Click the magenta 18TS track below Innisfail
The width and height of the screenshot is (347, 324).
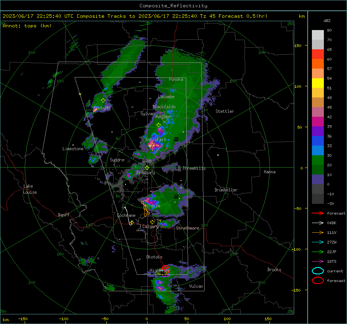click(161, 152)
